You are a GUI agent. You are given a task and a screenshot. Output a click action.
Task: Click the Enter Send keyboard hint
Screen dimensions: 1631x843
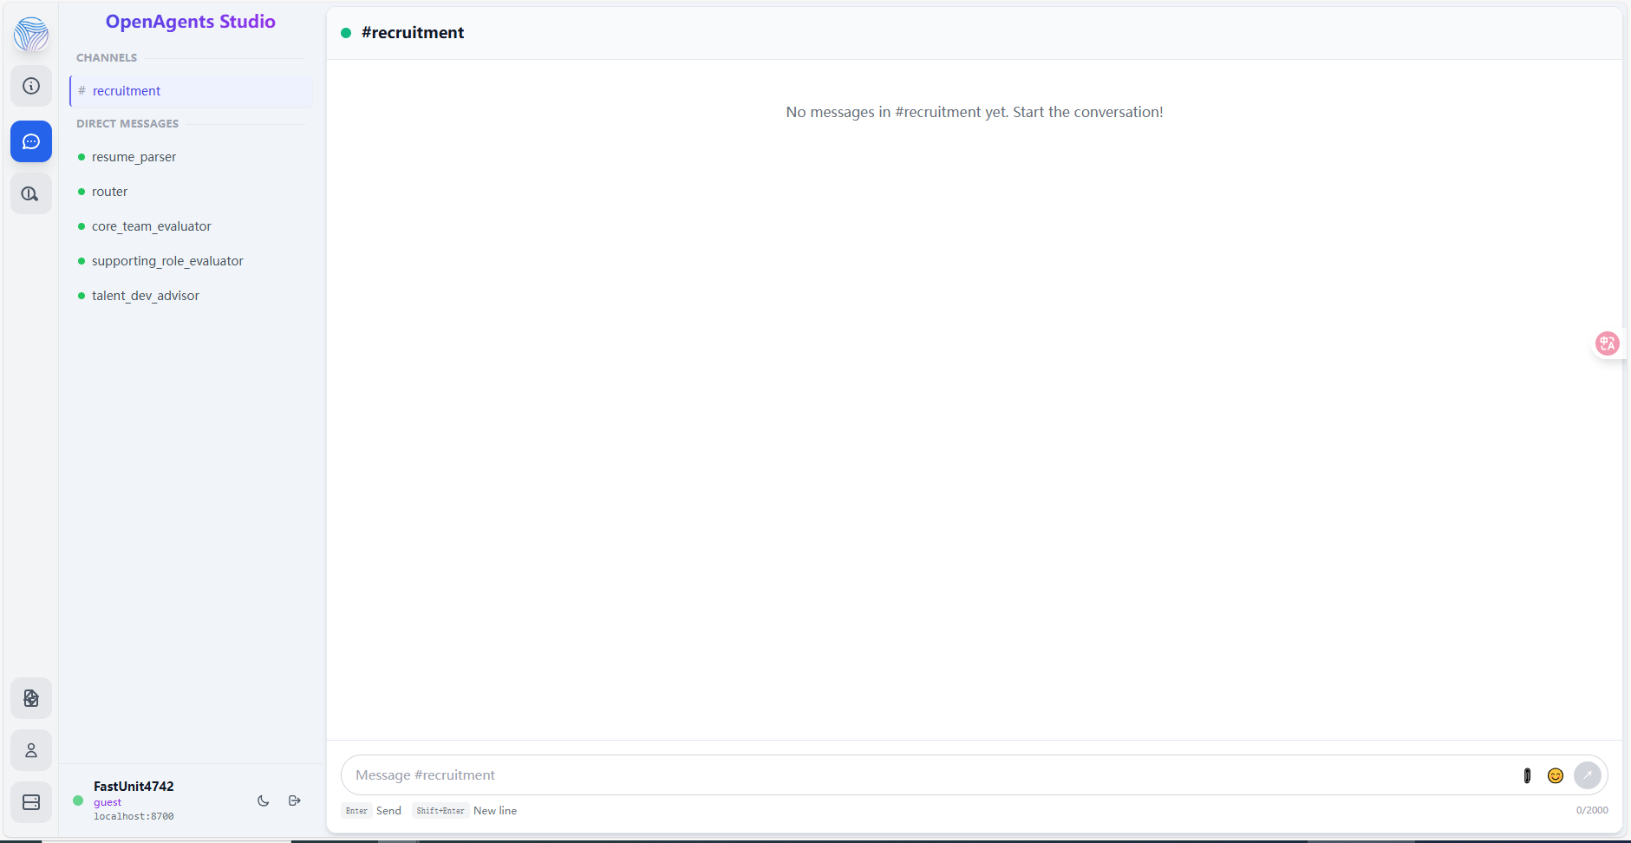click(372, 811)
